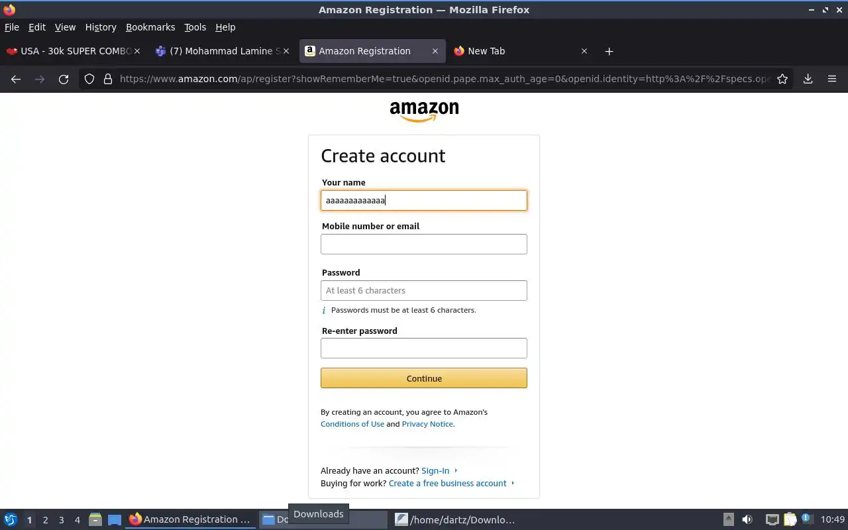
Task: Open the View menu
Action: 65,27
